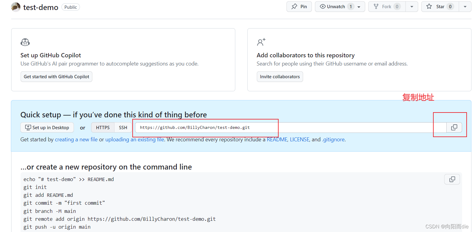Click the watchers count badge showing 1
Image resolution: width=473 pixels, height=232 pixels.
coord(351,7)
